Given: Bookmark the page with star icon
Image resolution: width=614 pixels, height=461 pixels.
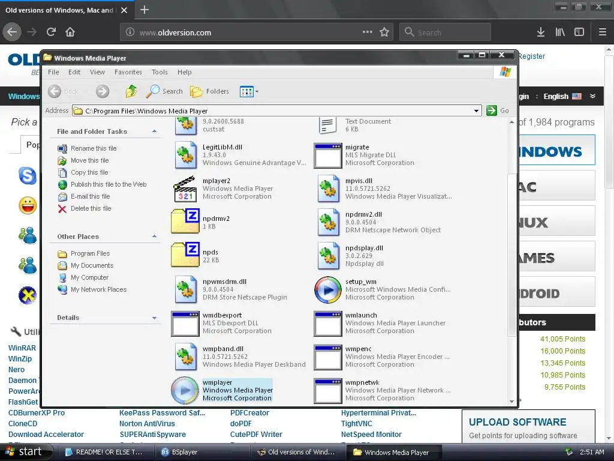Looking at the screenshot, I should [x=384, y=32].
